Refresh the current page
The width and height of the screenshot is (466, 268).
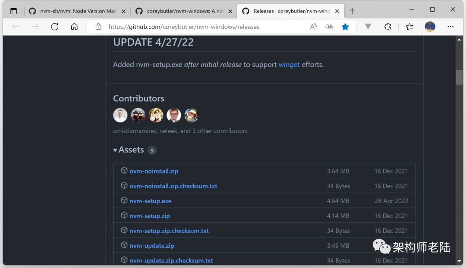(x=55, y=27)
